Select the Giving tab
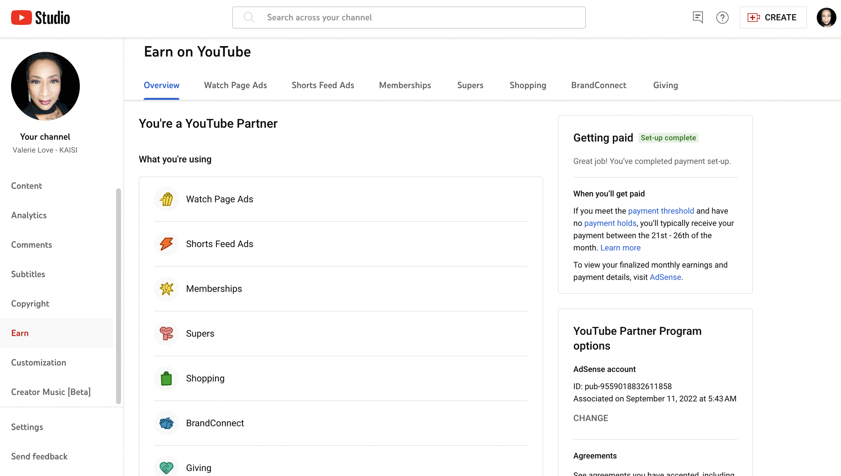This screenshot has width=841, height=476. pos(665,85)
